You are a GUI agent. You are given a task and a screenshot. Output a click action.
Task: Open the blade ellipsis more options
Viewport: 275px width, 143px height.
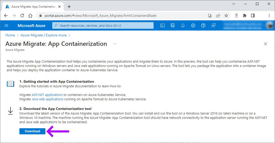[115, 44]
